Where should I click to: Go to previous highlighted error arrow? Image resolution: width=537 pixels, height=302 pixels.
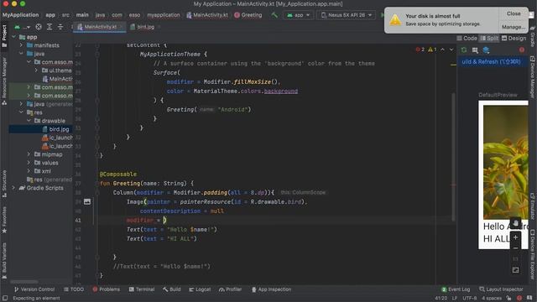click(442, 49)
